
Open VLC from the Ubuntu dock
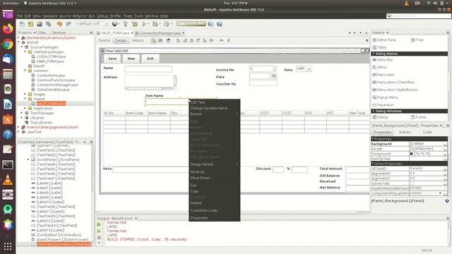[x=8, y=180]
